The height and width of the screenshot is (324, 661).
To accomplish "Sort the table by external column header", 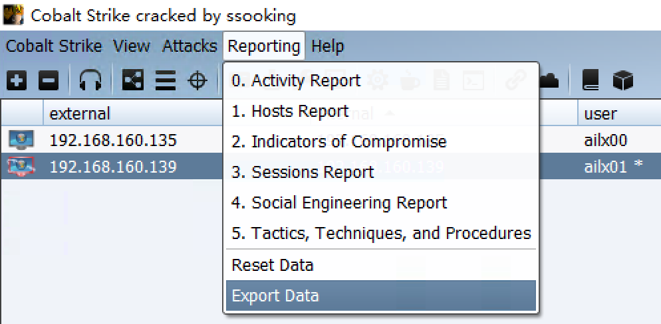I will [80, 114].
